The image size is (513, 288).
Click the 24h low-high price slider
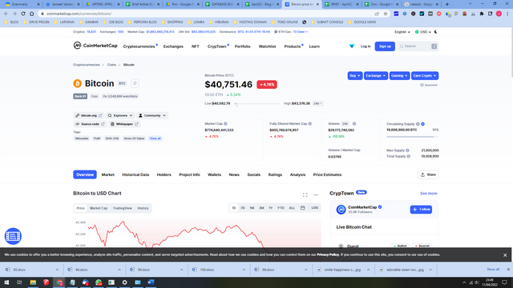pyautogui.click(x=257, y=104)
